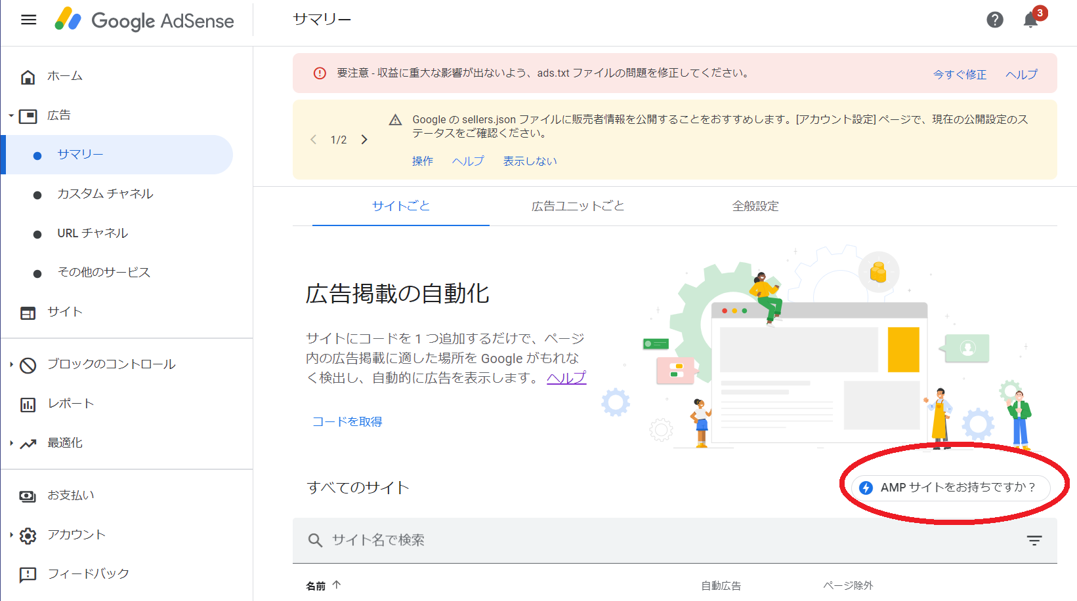Click the help question mark icon
The height and width of the screenshot is (601, 1077).
994,20
